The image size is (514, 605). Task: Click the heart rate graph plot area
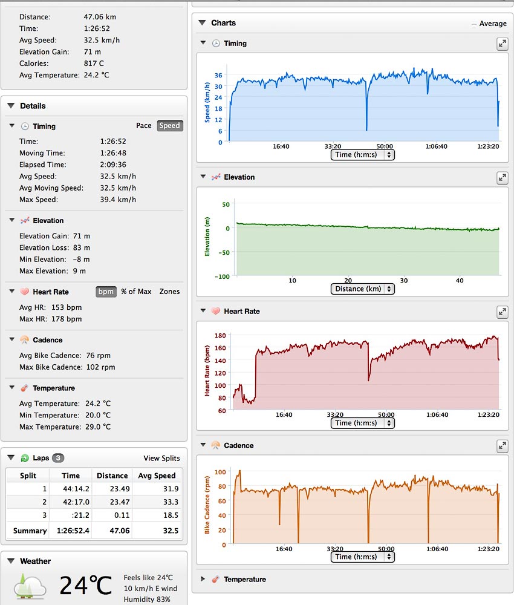366,372
